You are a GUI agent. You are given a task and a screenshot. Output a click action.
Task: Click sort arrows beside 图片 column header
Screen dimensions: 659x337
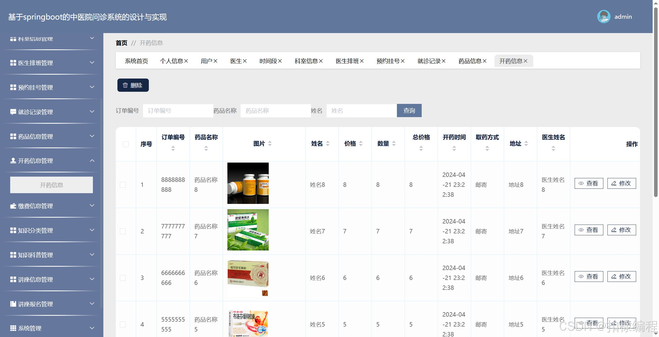tap(270, 144)
